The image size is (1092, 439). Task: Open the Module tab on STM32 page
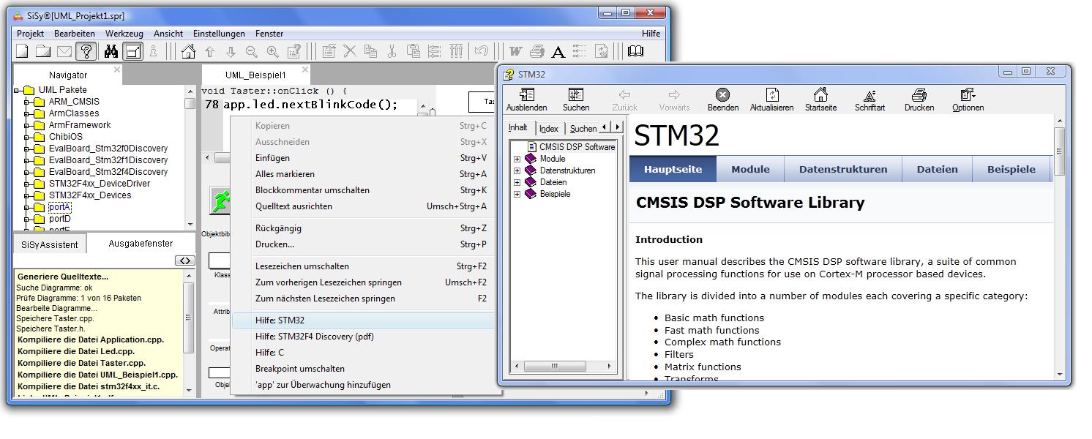pyautogui.click(x=750, y=169)
